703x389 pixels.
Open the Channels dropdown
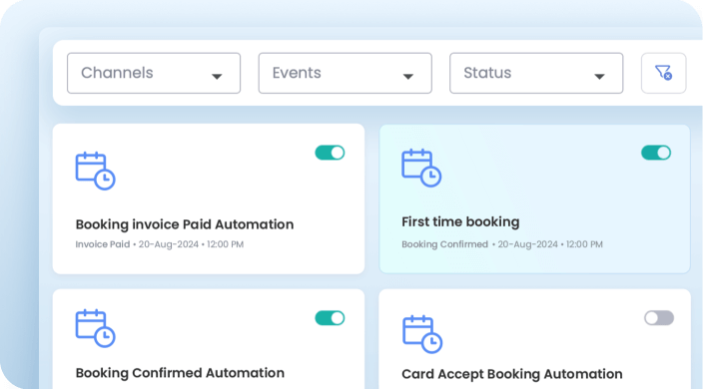(154, 73)
